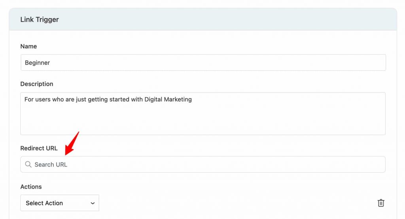
Task: Click into the Search URL field
Action: point(203,164)
